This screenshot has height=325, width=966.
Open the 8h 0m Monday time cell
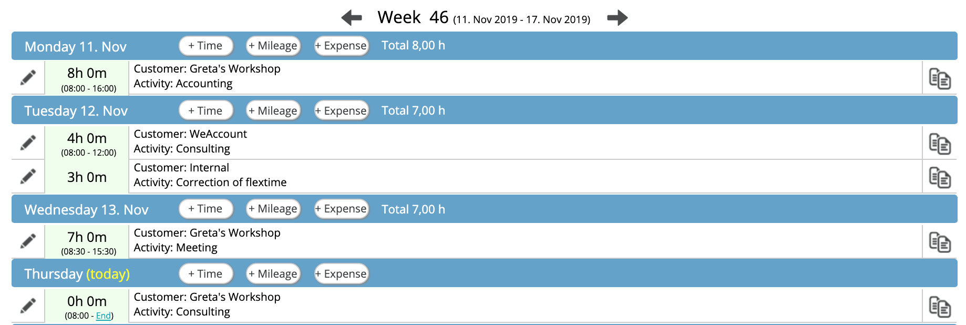[x=87, y=78]
